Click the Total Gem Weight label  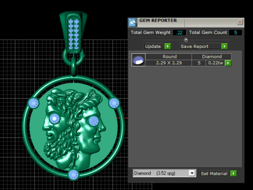(x=151, y=33)
